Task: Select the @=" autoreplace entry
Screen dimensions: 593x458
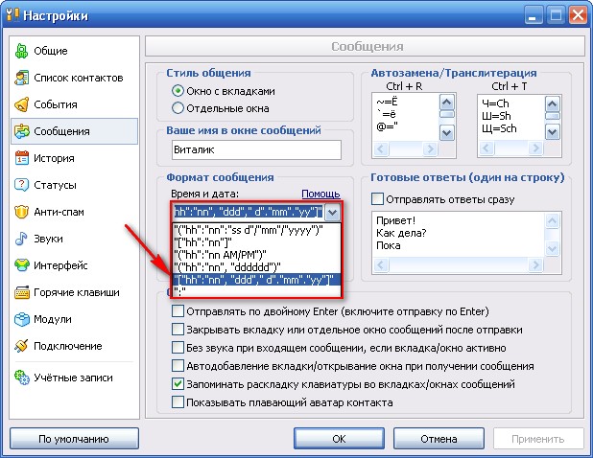Action: 387,126
